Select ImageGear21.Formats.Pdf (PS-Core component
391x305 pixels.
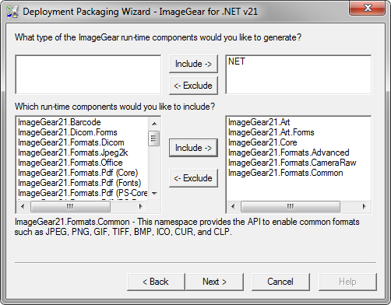(83, 193)
